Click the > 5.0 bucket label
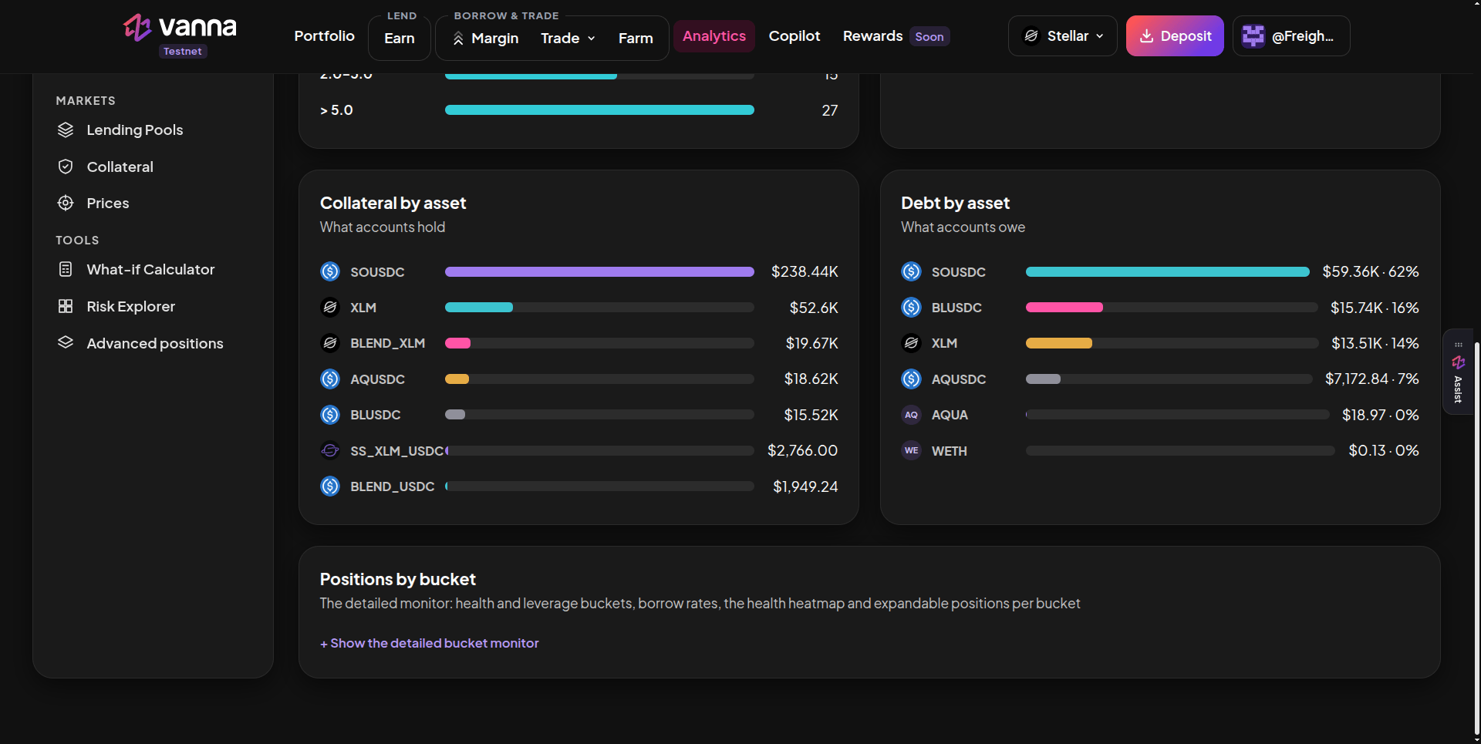The width and height of the screenshot is (1481, 744). click(x=336, y=110)
